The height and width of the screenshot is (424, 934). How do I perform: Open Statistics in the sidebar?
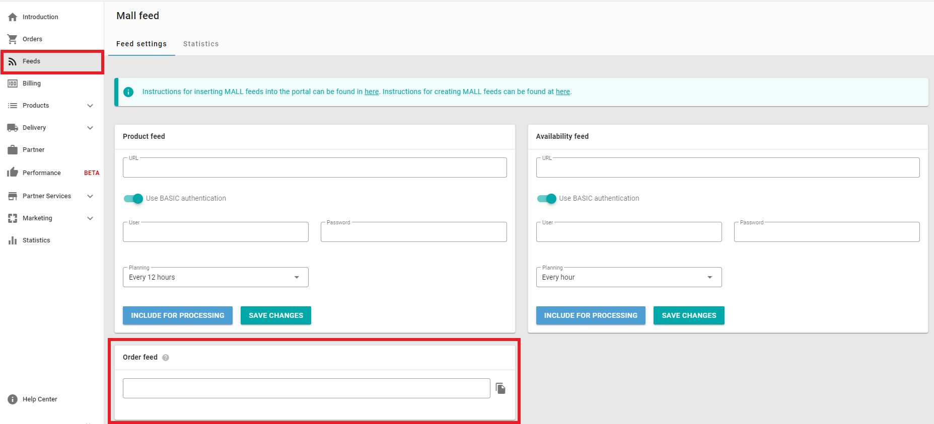[x=52, y=240]
